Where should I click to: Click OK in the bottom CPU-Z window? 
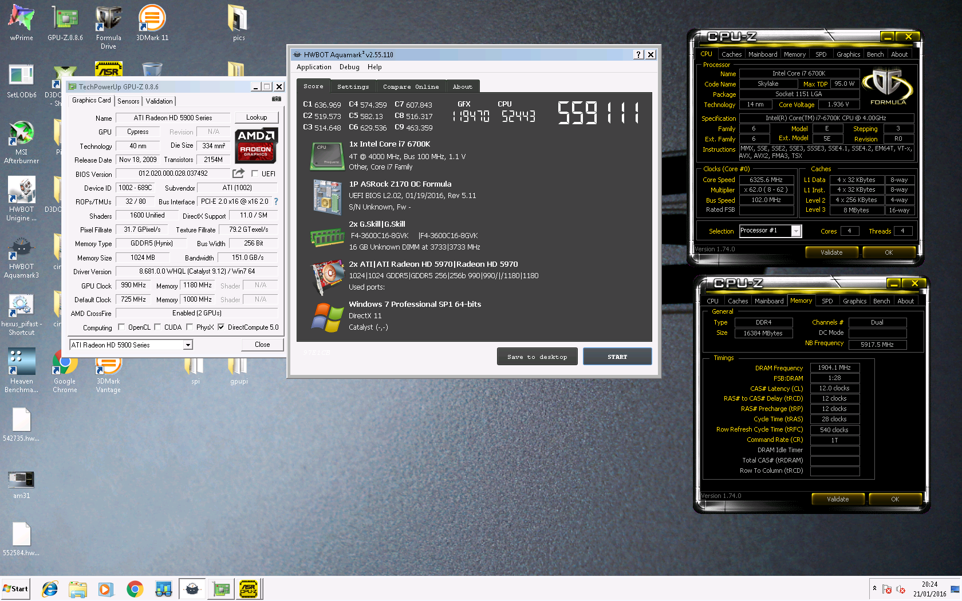[895, 499]
